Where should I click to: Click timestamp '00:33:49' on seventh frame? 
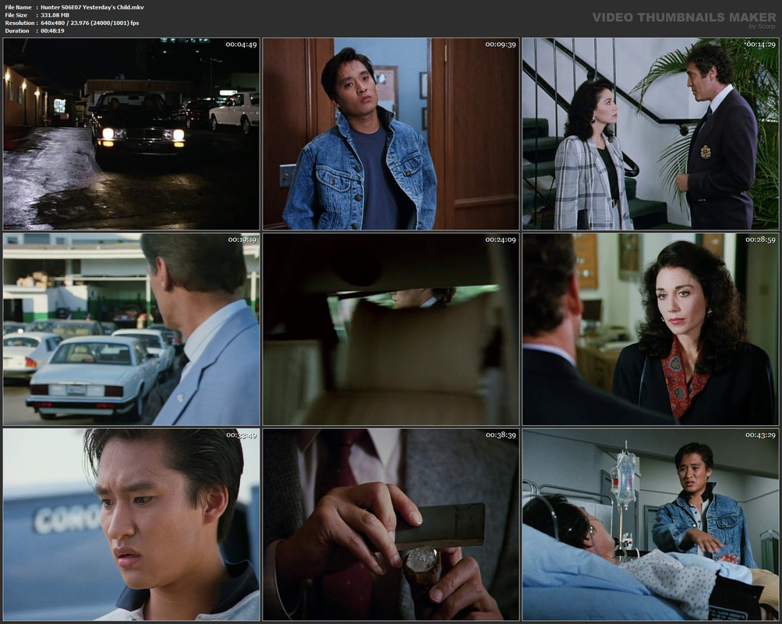(x=241, y=435)
